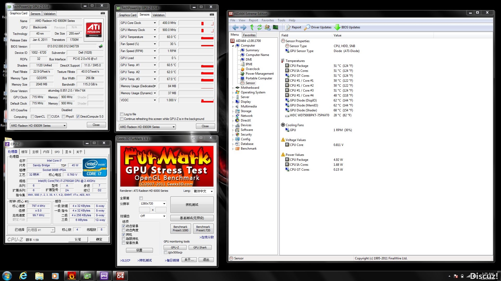Open CPU-Z processor selection dropdown
This screenshot has height=281, width=501.
[41, 230]
